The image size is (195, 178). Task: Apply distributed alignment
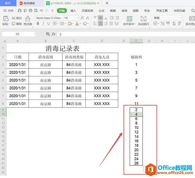pos(117,23)
